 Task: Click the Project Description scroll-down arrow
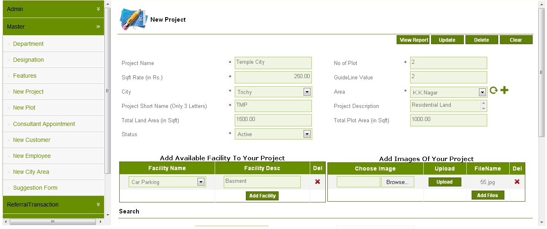coord(483,109)
